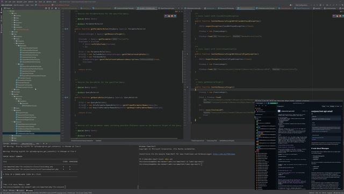Click Collapse All icon in Project panel
Image resolution: width=344 pixels, height=194 pixels.
[52, 8]
